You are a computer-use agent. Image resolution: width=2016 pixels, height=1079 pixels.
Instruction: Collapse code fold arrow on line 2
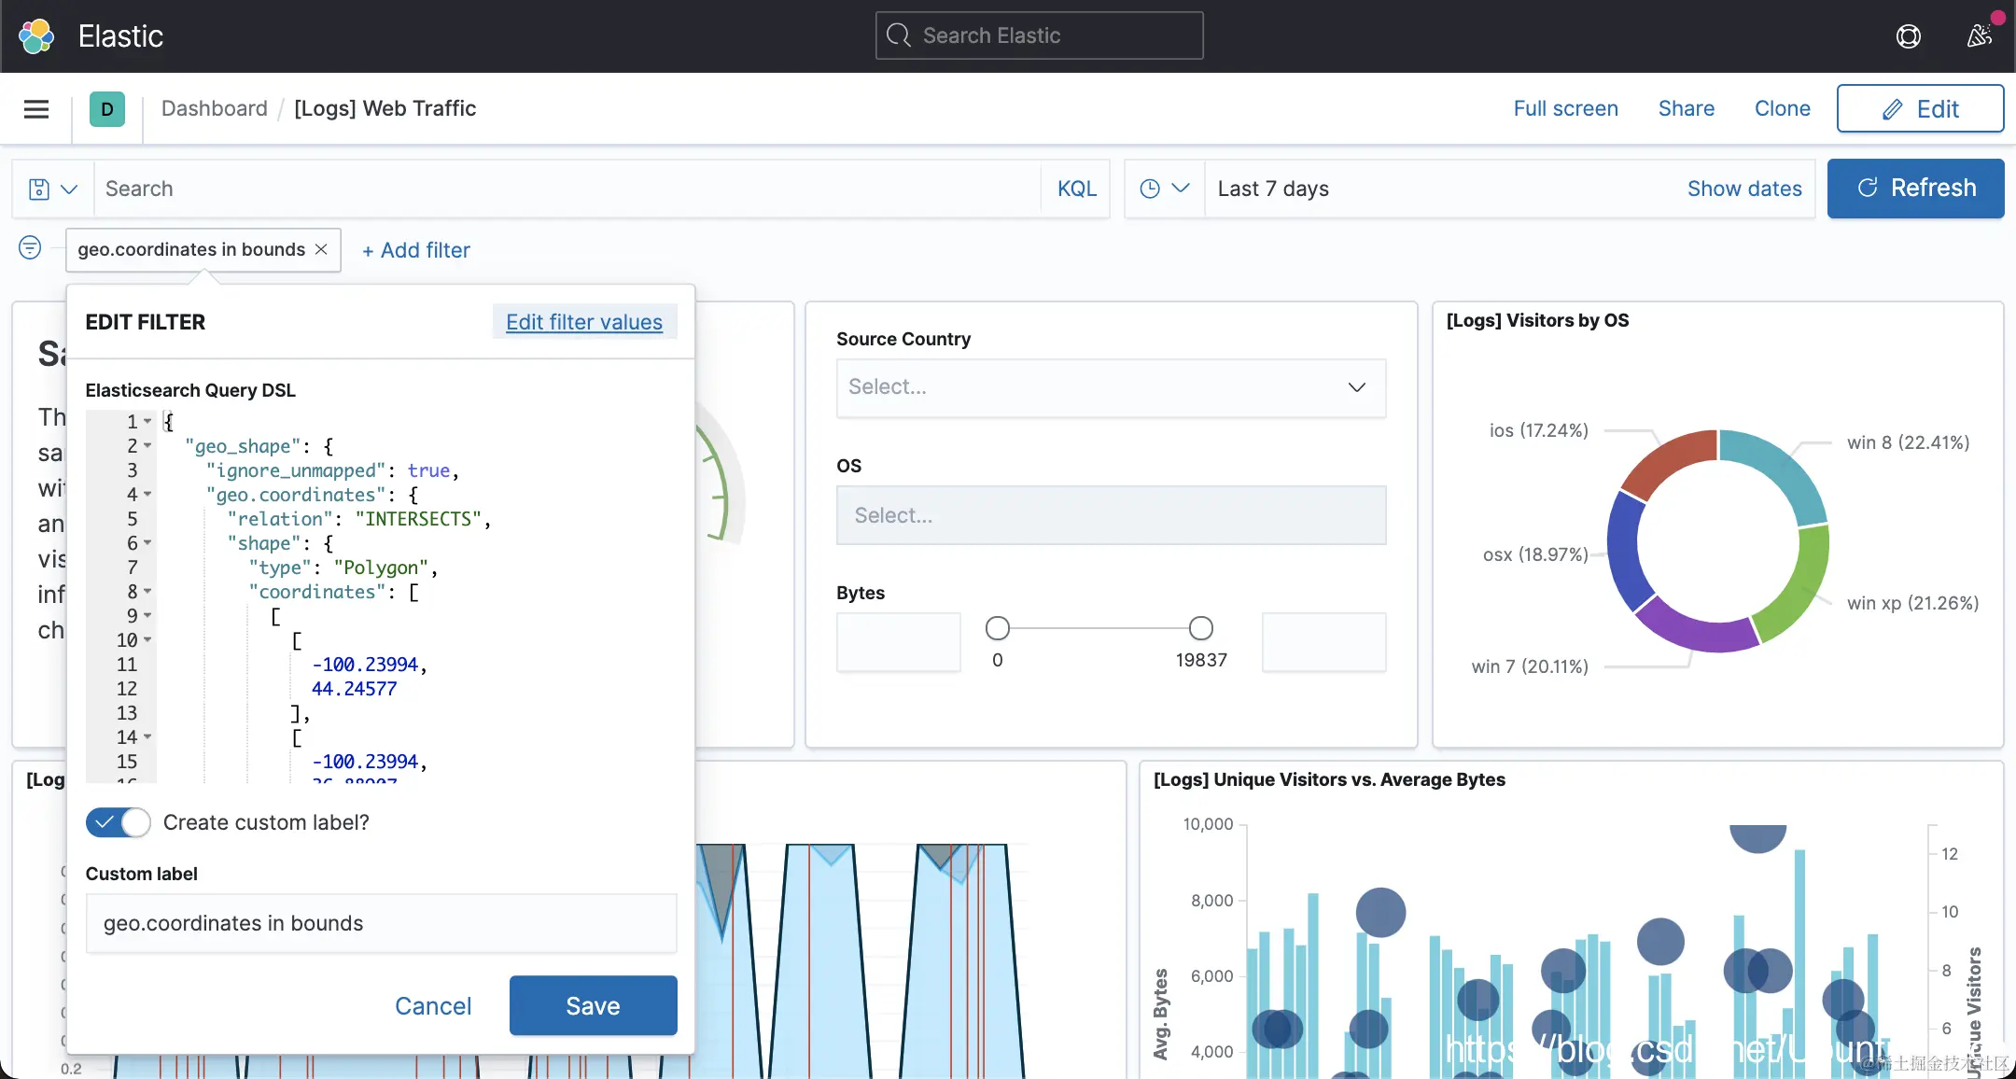(147, 446)
